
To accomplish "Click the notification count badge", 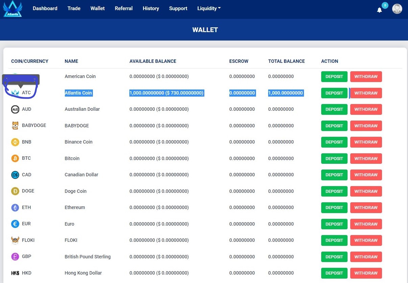I will point(385,5).
